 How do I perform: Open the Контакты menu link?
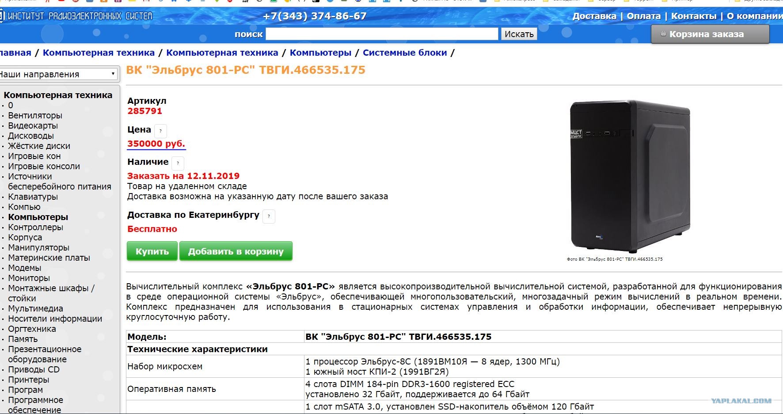click(694, 16)
